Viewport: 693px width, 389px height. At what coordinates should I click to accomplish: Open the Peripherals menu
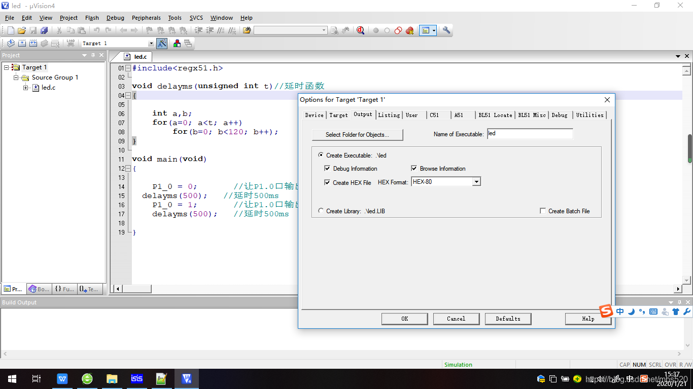(x=146, y=18)
